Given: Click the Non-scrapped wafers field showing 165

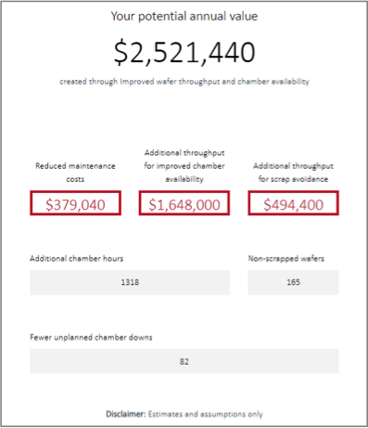Looking at the screenshot, I should 293,282.
